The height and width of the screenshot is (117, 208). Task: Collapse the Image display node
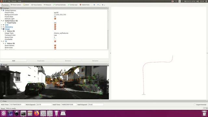[1, 29]
